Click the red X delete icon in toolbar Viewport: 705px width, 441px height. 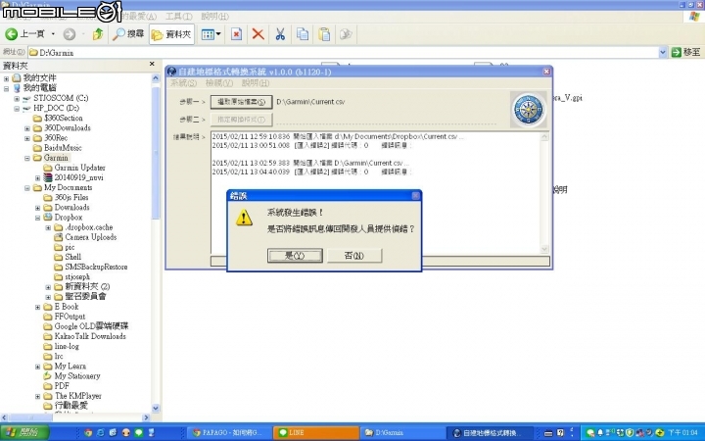point(258,34)
